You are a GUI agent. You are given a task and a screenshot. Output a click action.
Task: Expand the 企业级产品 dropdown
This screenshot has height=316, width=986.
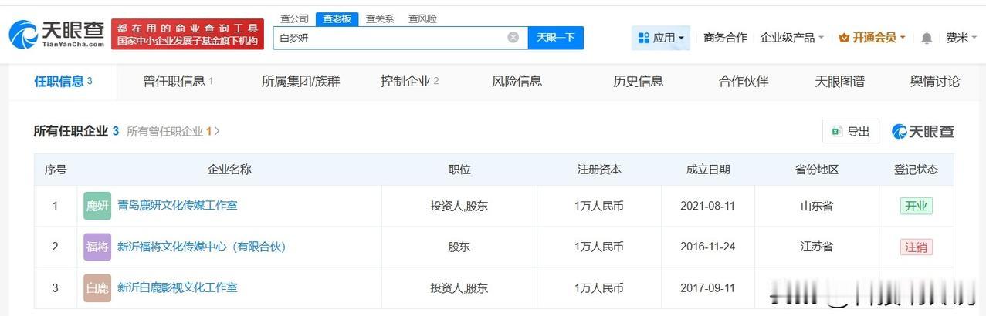(792, 38)
